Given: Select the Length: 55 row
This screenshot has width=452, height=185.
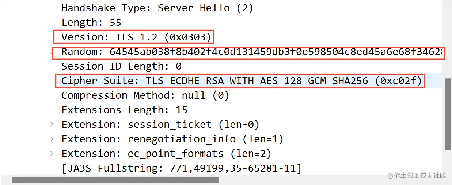Looking at the screenshot, I should tap(91, 23).
